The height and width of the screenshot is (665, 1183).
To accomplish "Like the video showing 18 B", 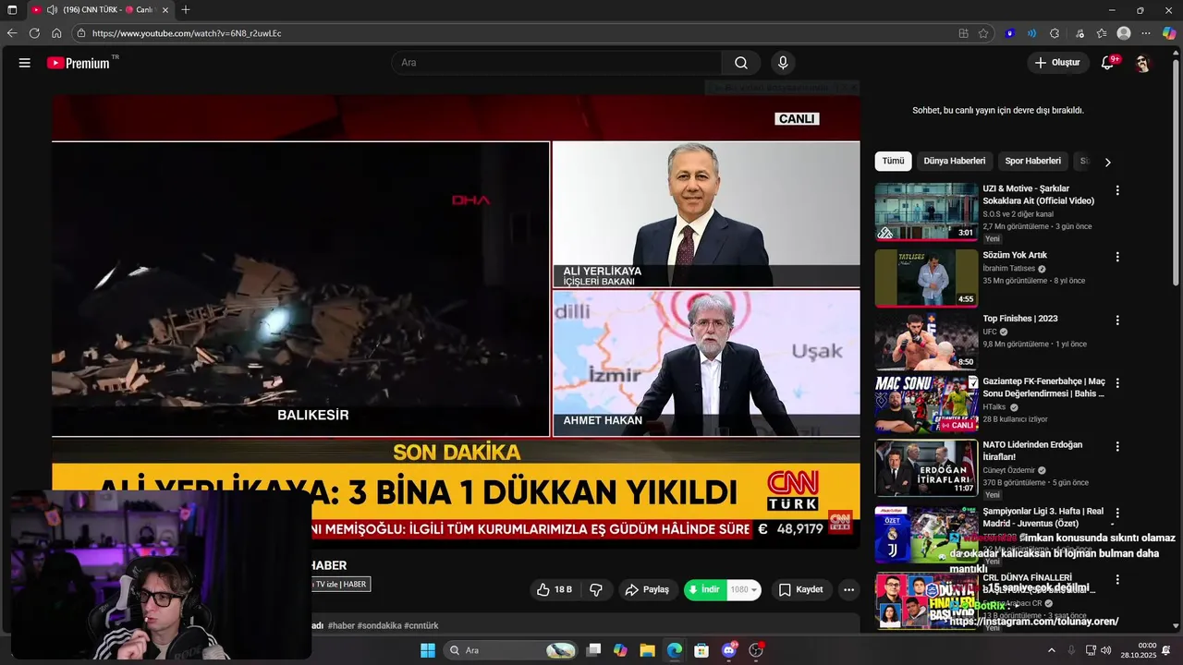I will [x=555, y=589].
